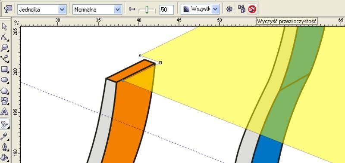
Task: Select the Outline pen tool
Action: [x=5, y=147]
